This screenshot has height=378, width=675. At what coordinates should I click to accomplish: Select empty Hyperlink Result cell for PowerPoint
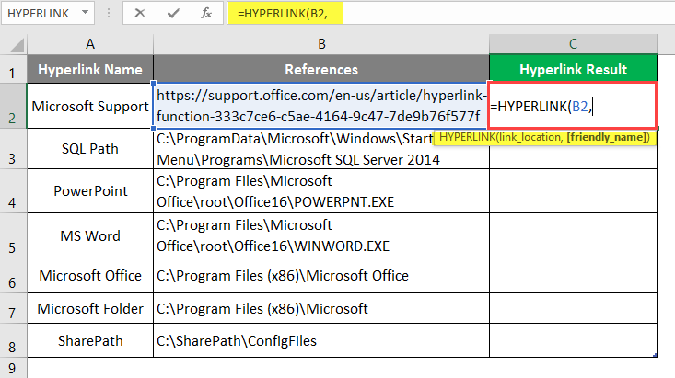(573, 191)
